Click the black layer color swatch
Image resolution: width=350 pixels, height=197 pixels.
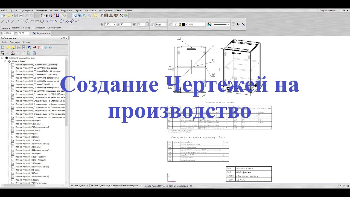pyautogui.click(x=184, y=24)
